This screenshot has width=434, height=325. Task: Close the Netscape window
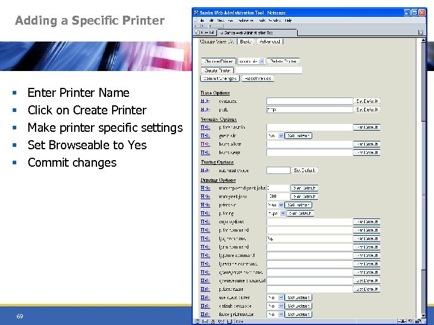(421, 13)
